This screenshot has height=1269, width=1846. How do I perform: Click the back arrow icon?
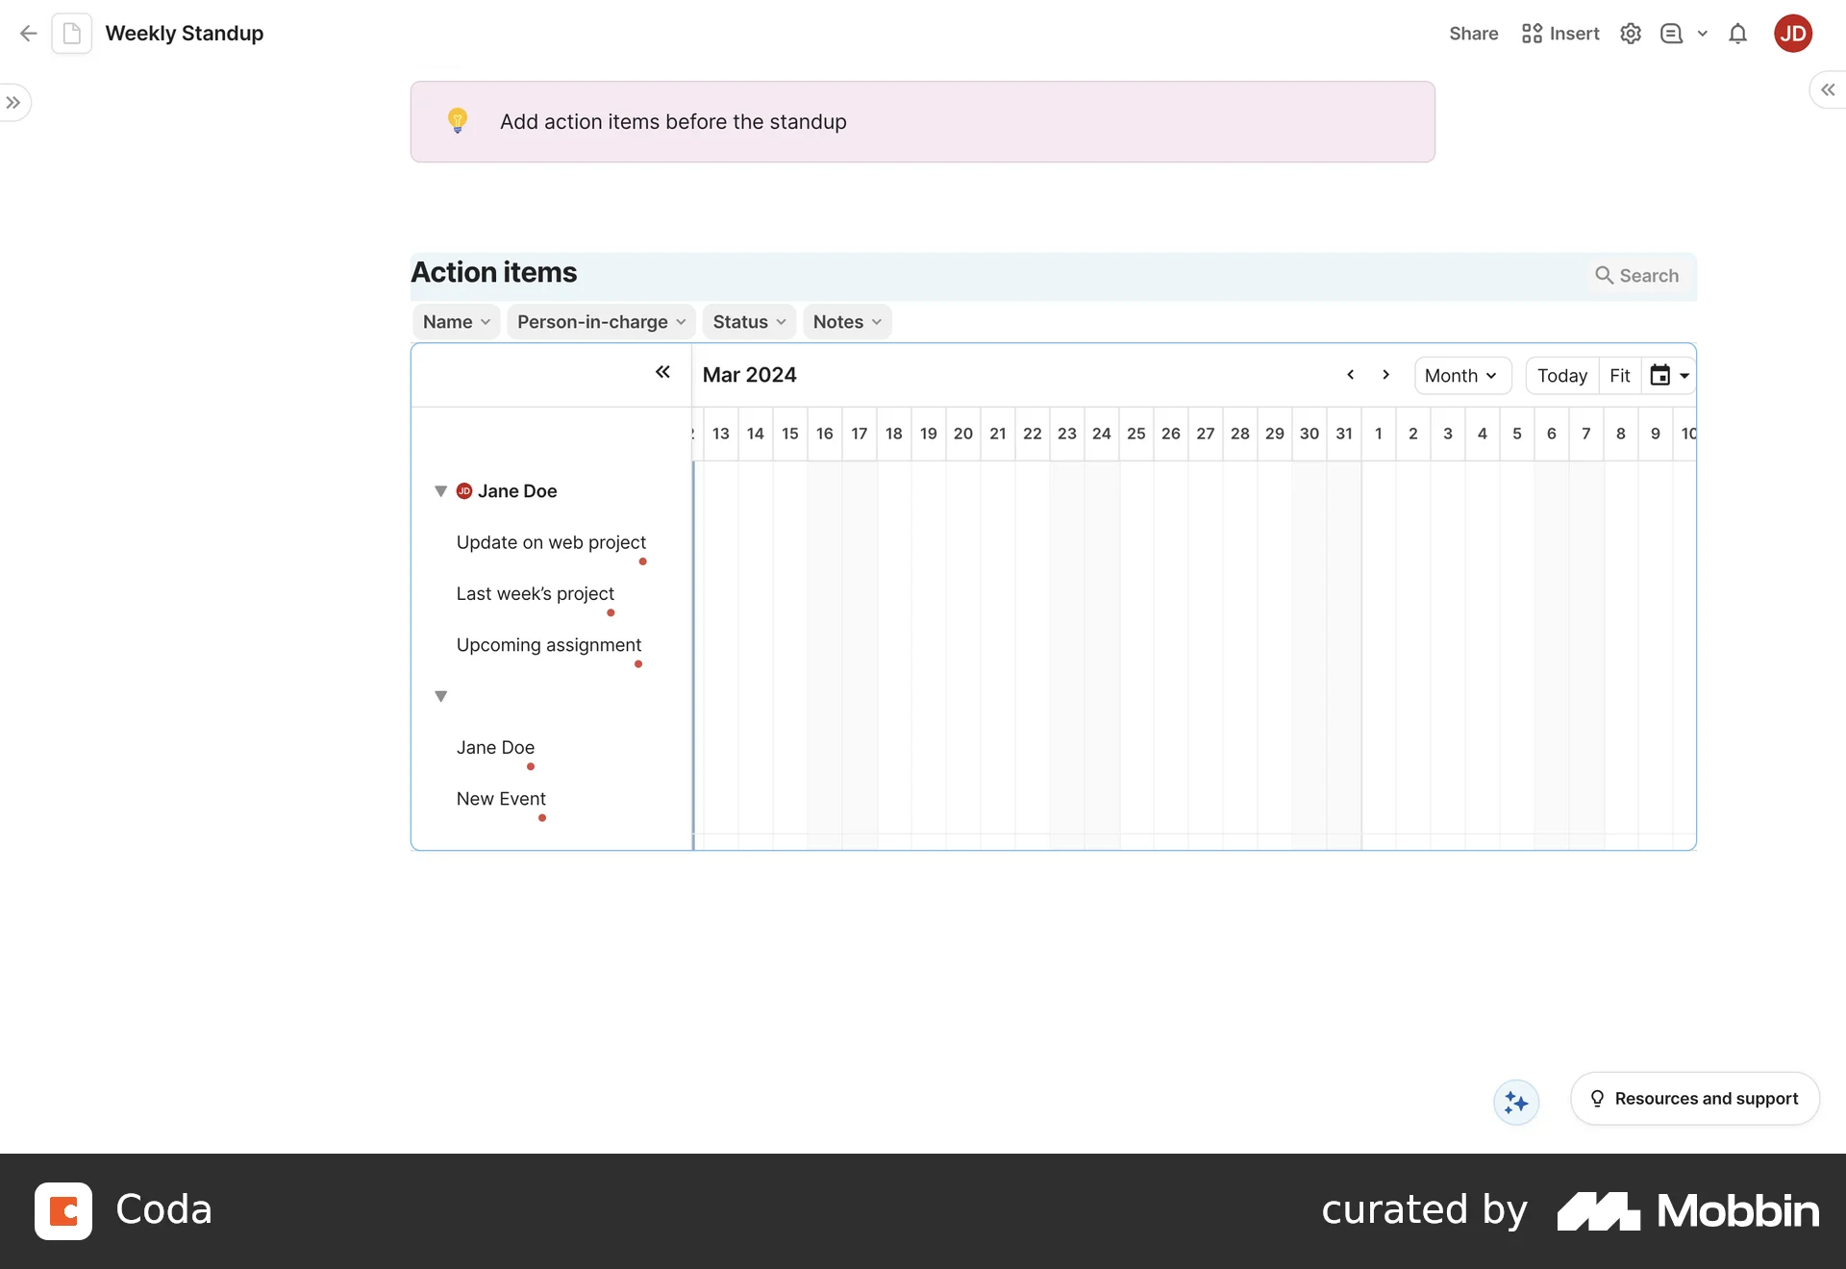(28, 34)
